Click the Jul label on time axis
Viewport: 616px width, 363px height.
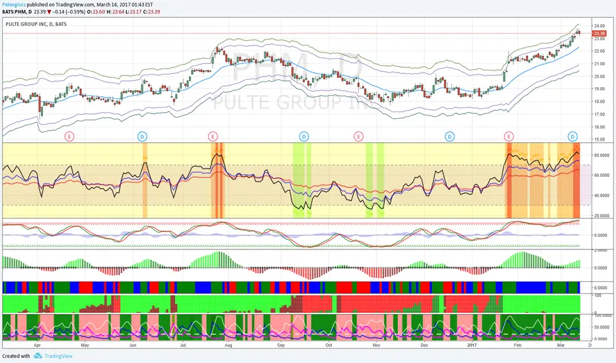182,345
